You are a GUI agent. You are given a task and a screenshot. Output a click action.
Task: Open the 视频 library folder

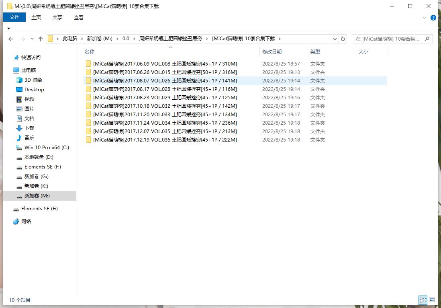pos(29,99)
